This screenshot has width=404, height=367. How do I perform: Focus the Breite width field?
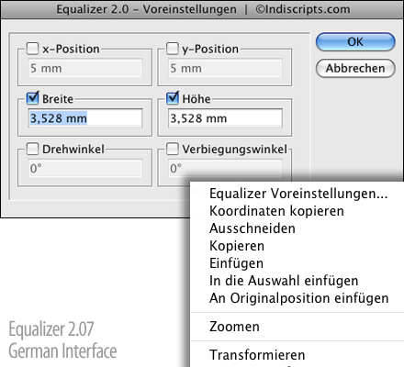pyautogui.click(x=85, y=118)
